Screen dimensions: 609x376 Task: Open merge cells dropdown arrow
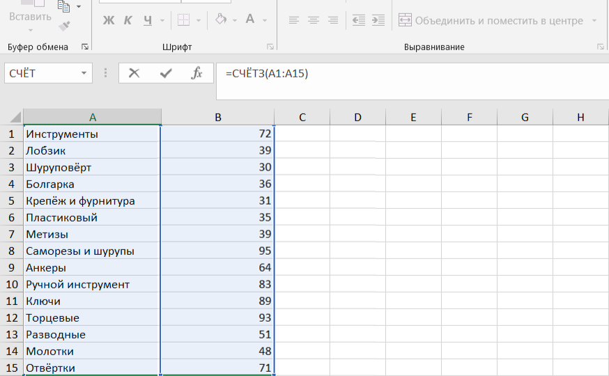coord(594,21)
